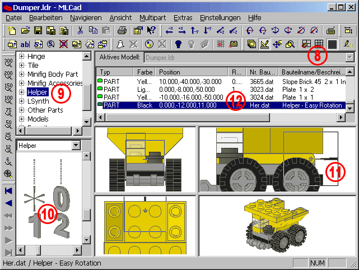Expand the Other Parts node

coord(21,110)
